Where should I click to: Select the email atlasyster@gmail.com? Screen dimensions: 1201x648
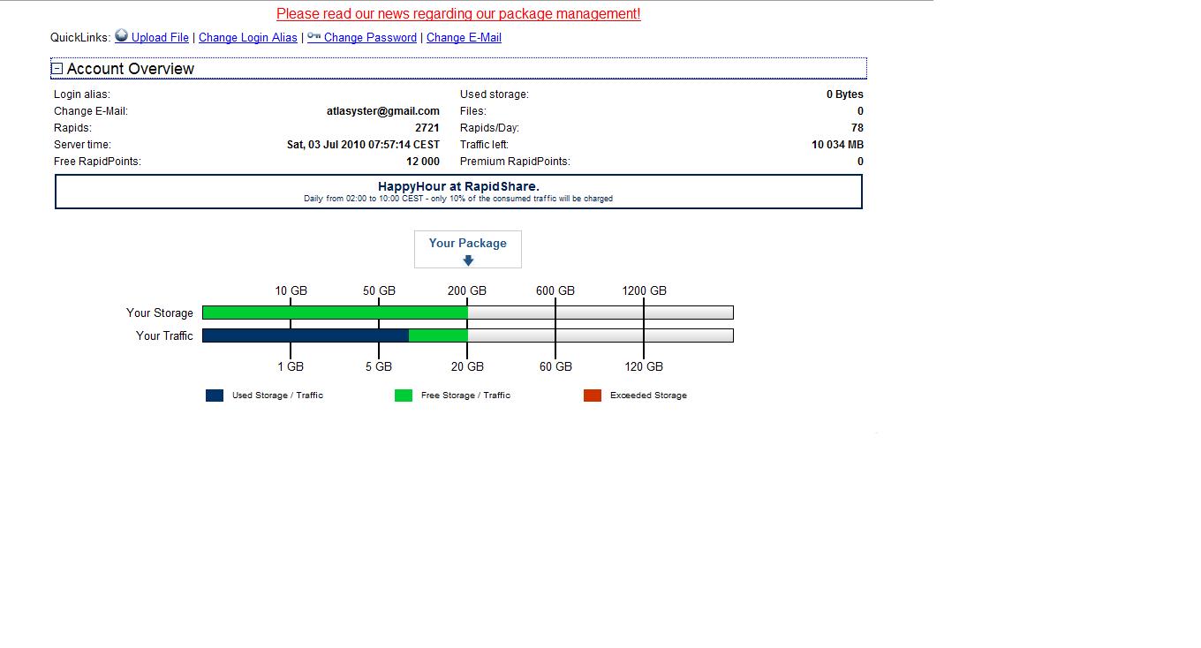coord(383,111)
